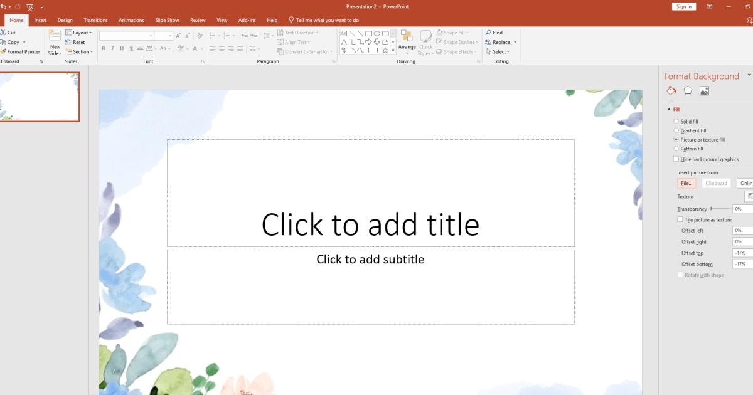Select the Picture icon in Format Background pane
This screenshot has width=753, height=395.
[x=705, y=90]
